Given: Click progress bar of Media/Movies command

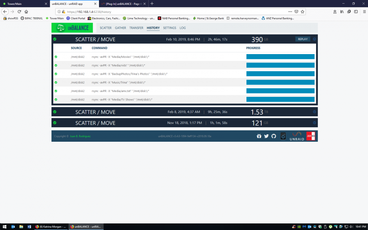Looking at the screenshot, I should point(280,57).
